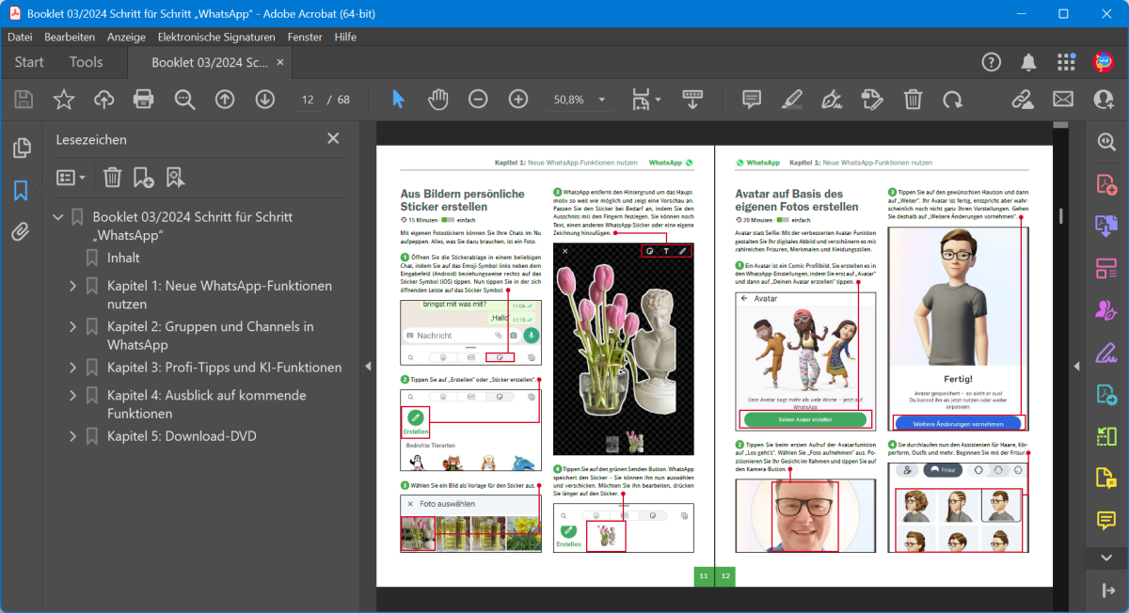The height and width of the screenshot is (613, 1129).
Task: Select the Highlight text tool
Action: click(791, 99)
